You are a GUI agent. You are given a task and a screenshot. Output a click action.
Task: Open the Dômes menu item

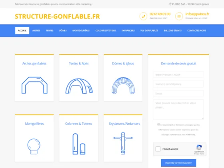coord(63,30)
